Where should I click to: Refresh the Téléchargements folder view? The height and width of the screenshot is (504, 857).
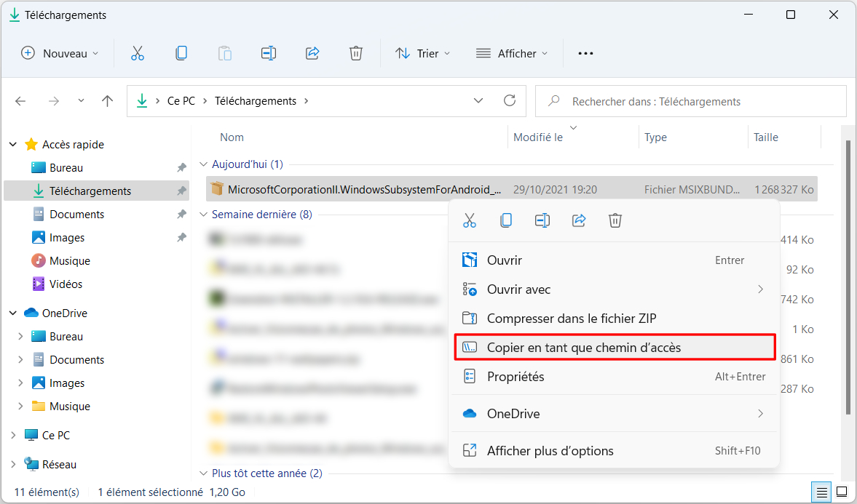click(510, 100)
